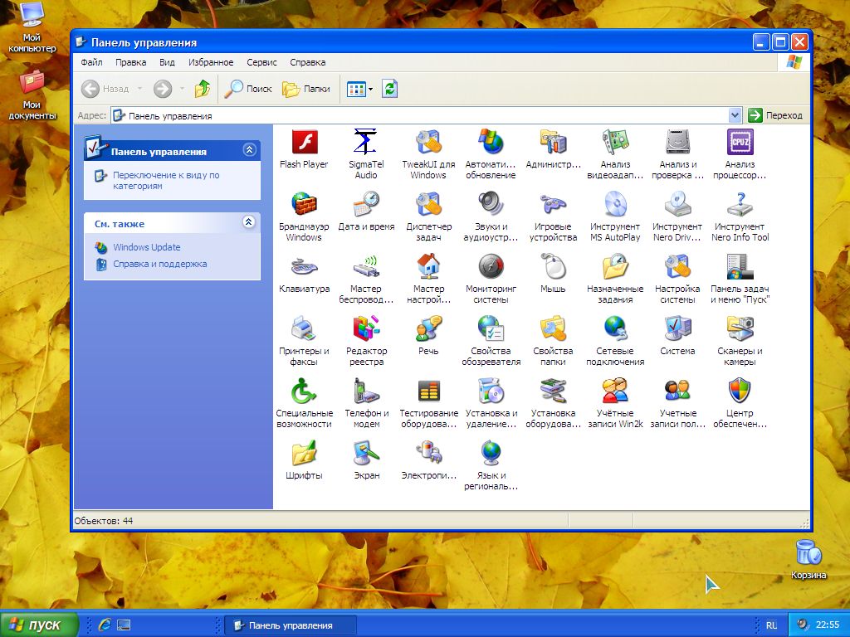
Task: Expand the address bar dropdown arrow
Action: pyautogui.click(x=735, y=115)
